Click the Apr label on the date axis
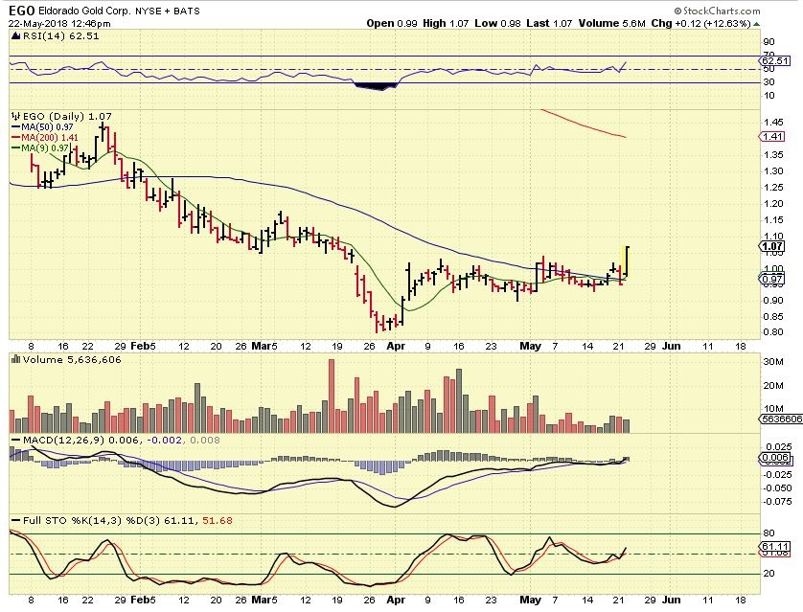The height and width of the screenshot is (612, 803). click(x=396, y=347)
